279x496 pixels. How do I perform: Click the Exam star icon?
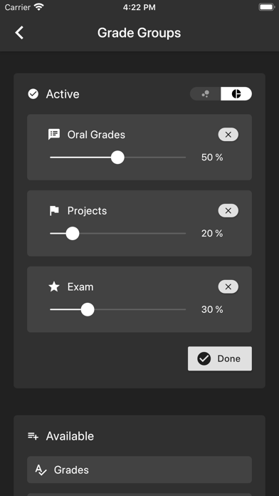pos(54,287)
